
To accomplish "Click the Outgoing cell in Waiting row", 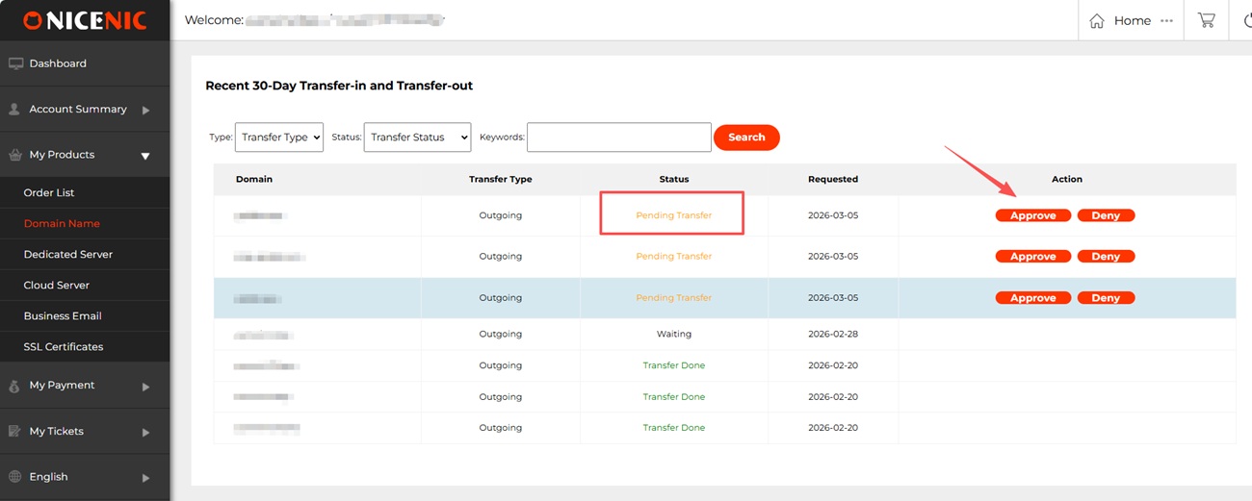I will point(501,335).
